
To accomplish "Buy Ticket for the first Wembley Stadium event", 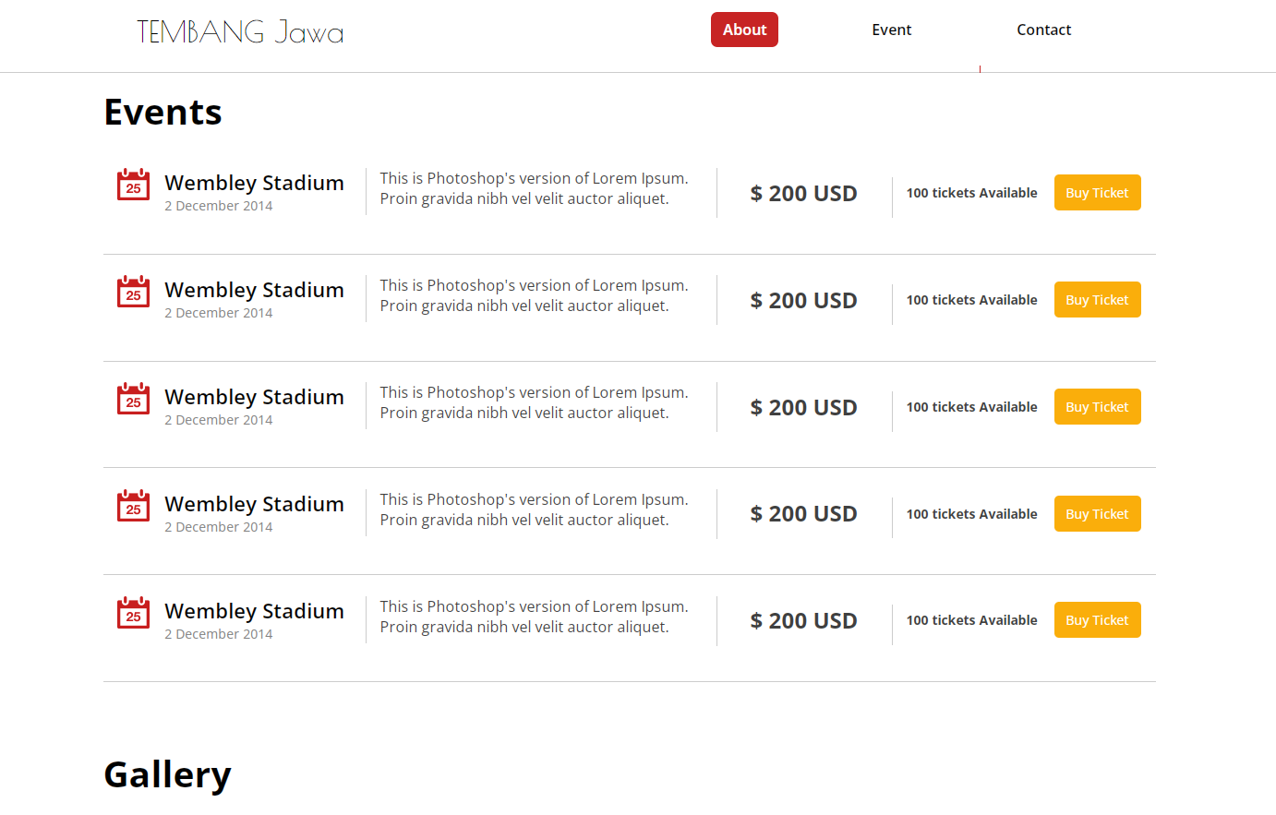I will click(x=1097, y=193).
